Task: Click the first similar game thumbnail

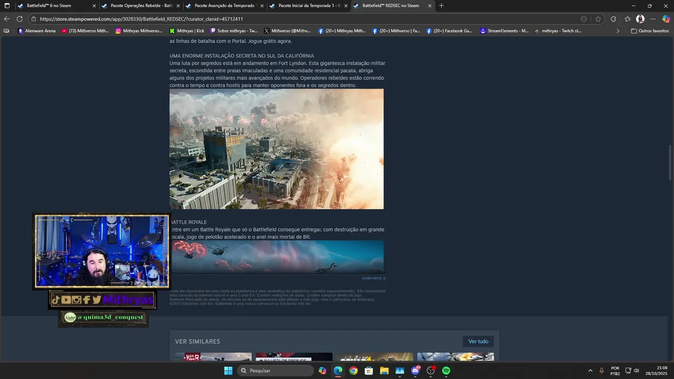Action: [213, 357]
